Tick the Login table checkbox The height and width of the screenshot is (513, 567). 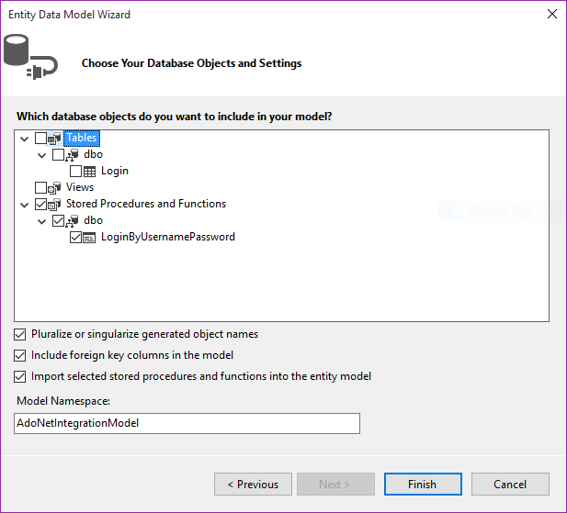point(76,172)
